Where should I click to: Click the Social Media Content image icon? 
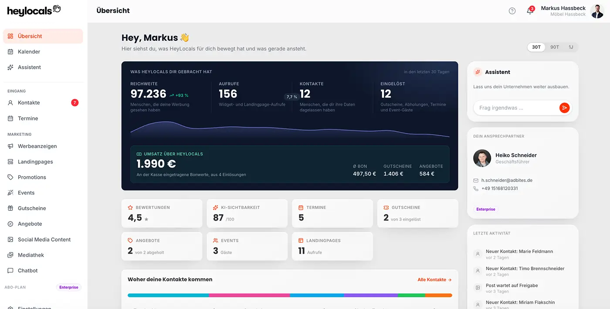[x=10, y=239]
